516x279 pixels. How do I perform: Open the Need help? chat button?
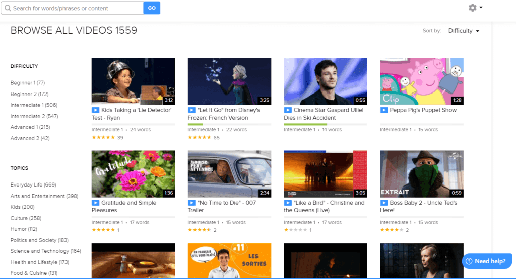click(x=487, y=261)
